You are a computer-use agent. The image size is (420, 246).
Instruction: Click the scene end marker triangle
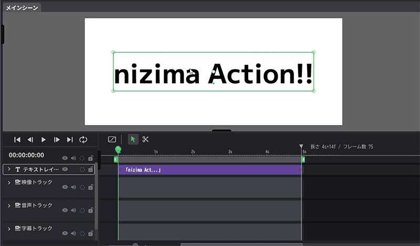point(301,146)
